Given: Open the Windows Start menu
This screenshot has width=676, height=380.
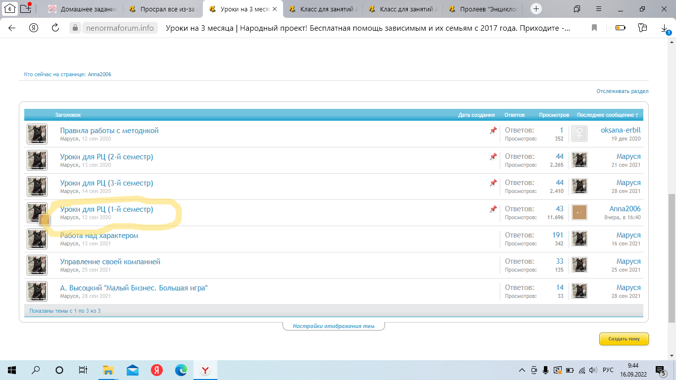Looking at the screenshot, I should [x=12, y=370].
